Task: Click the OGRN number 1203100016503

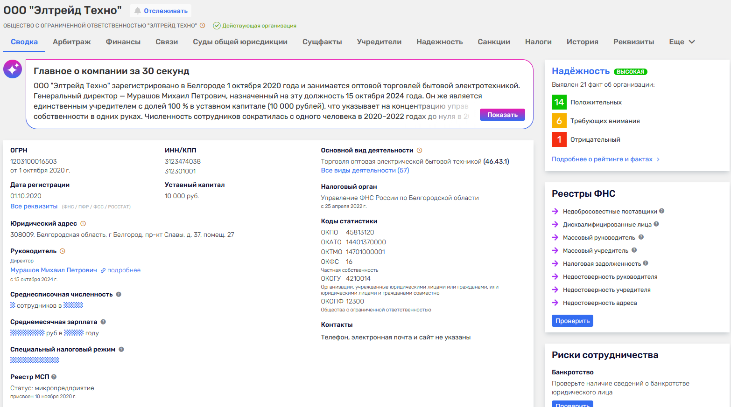Action: coord(34,161)
